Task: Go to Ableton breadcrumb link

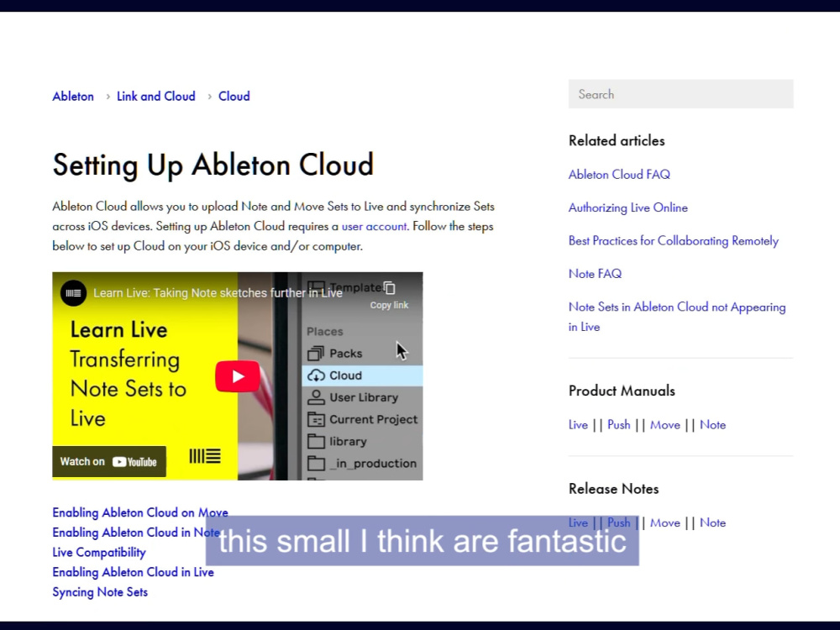Action: tap(73, 97)
